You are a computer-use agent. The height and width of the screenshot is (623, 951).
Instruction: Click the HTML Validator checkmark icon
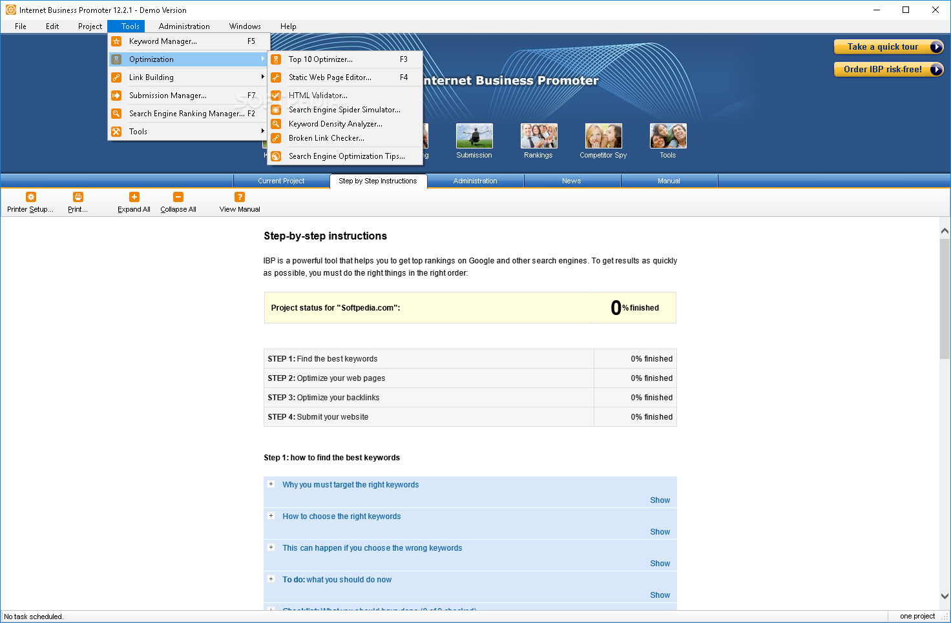[x=276, y=96]
